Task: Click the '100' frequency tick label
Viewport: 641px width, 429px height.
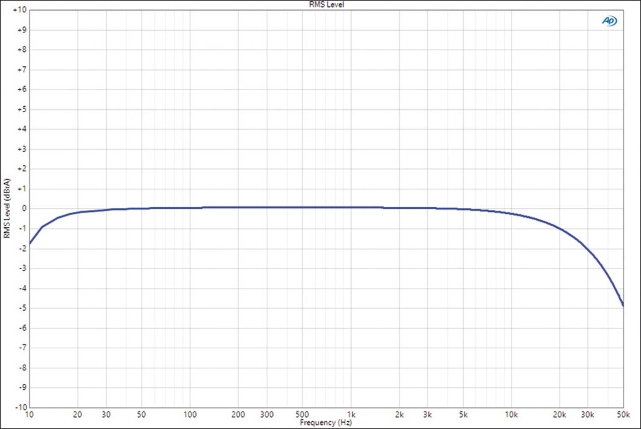Action: 190,414
